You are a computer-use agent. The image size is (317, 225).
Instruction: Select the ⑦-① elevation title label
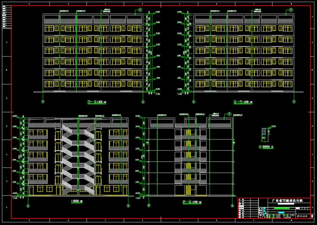tap(96, 101)
